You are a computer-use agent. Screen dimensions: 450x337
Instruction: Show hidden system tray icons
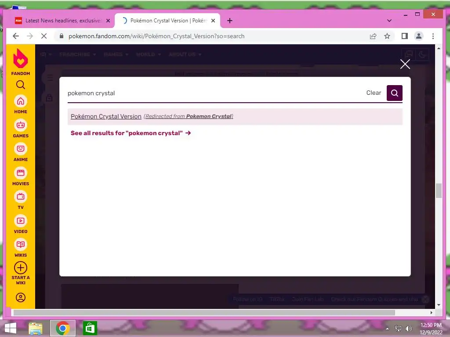click(387, 329)
